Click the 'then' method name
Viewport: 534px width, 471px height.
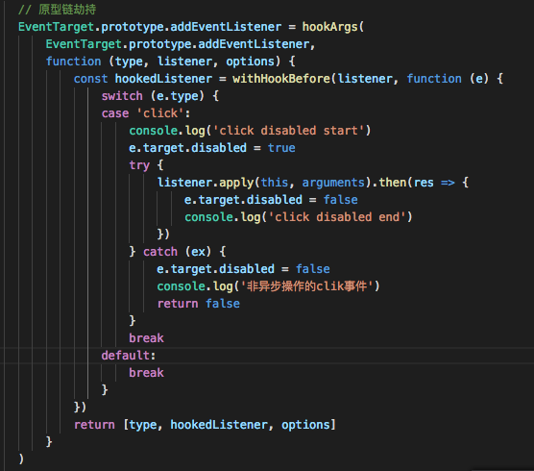pyautogui.click(x=392, y=183)
